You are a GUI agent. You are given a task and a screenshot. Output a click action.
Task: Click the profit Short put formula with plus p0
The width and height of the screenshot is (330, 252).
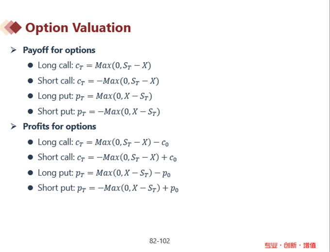pos(108,188)
